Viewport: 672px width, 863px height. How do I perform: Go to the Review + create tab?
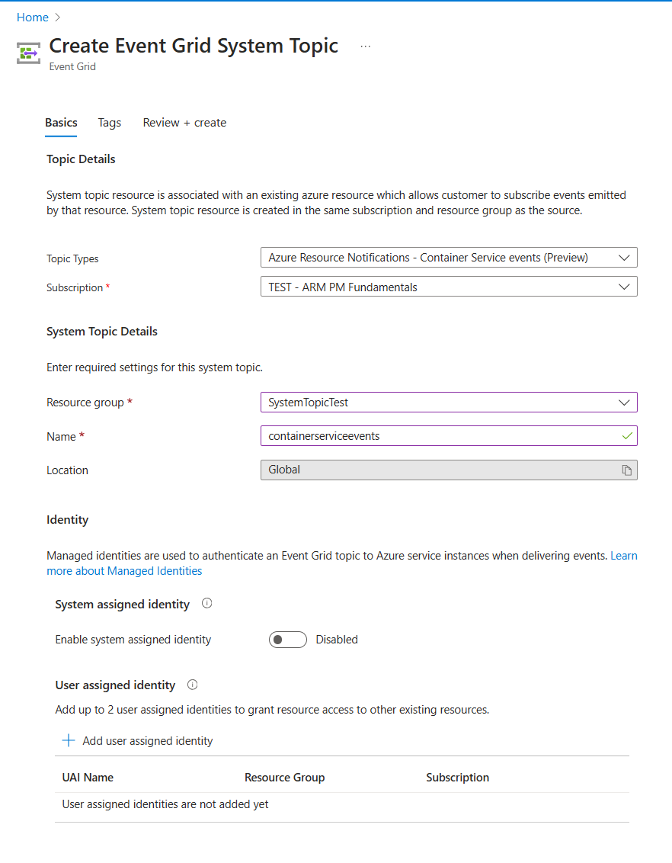click(184, 123)
